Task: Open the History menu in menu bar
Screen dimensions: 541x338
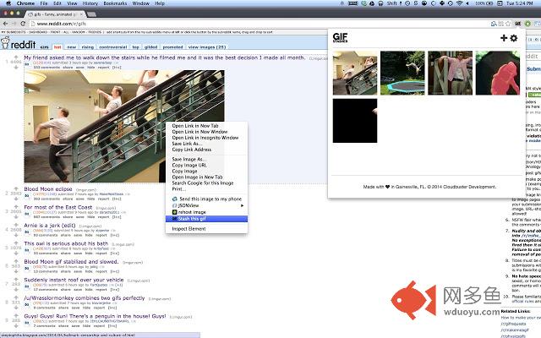Action: click(x=90, y=3)
